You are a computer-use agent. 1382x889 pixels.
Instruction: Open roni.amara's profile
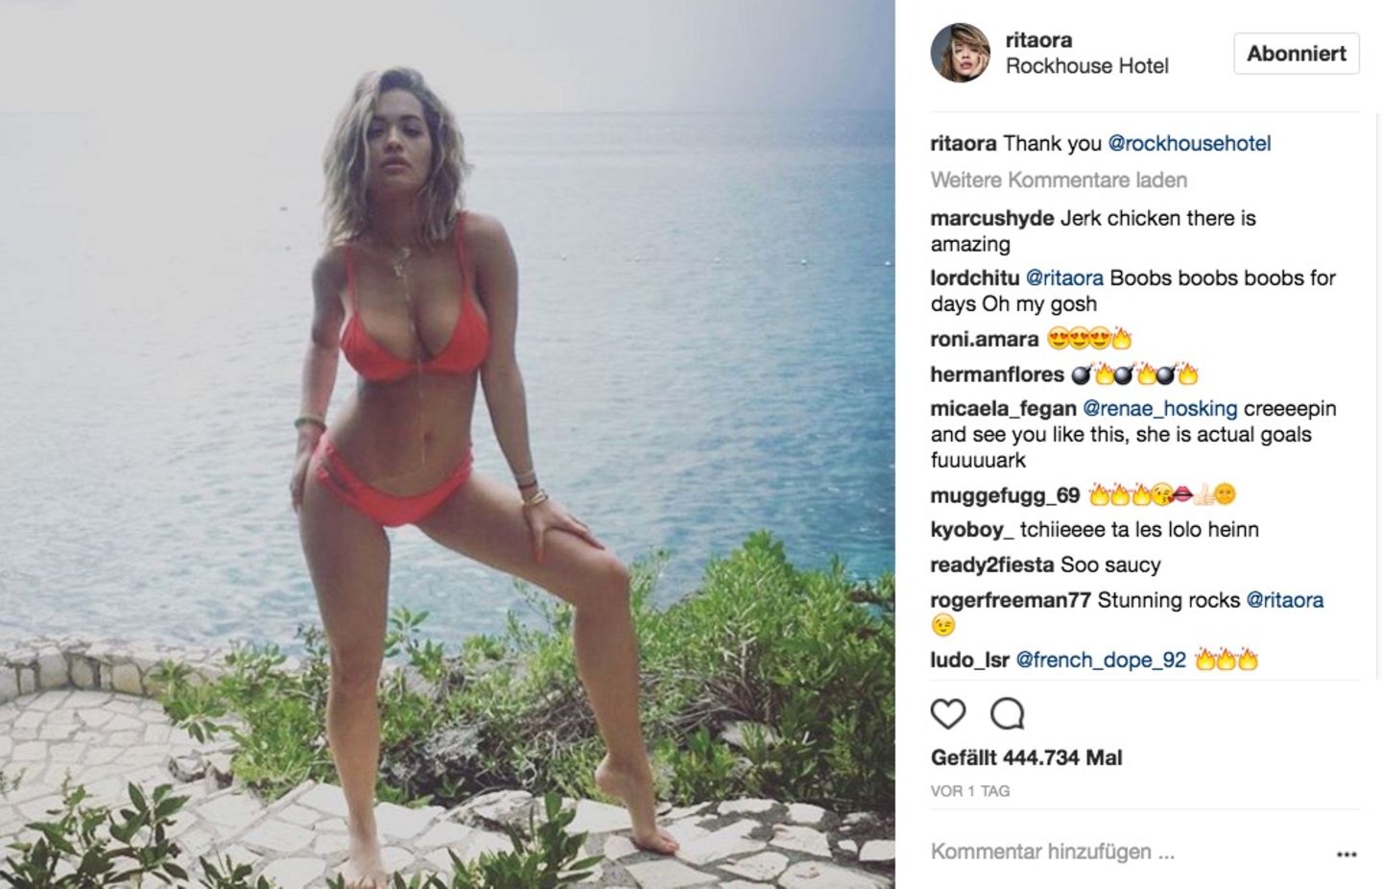click(x=984, y=340)
